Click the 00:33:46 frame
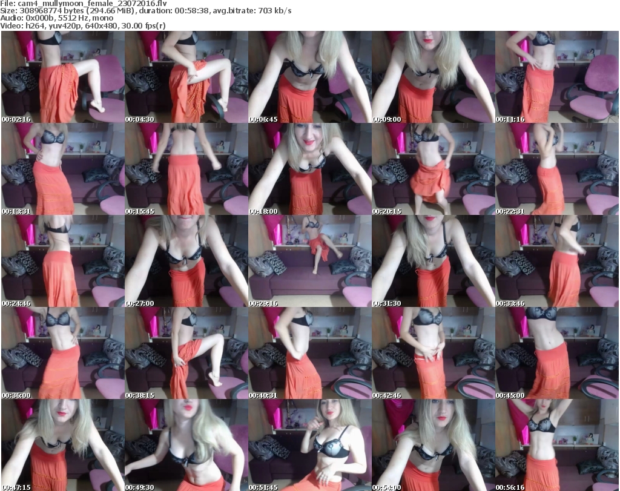Image resolution: width=620 pixels, height=491 pixels. [x=557, y=261]
